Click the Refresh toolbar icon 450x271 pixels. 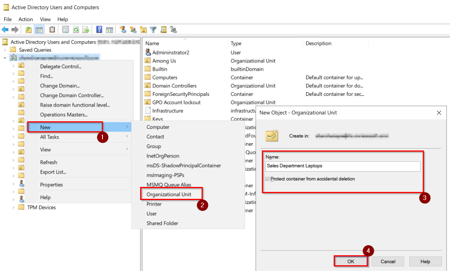[x=76, y=30]
